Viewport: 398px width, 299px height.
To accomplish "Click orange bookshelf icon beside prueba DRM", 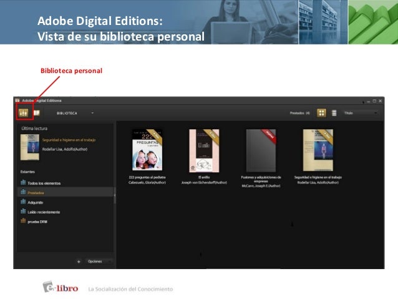I will [x=23, y=221].
